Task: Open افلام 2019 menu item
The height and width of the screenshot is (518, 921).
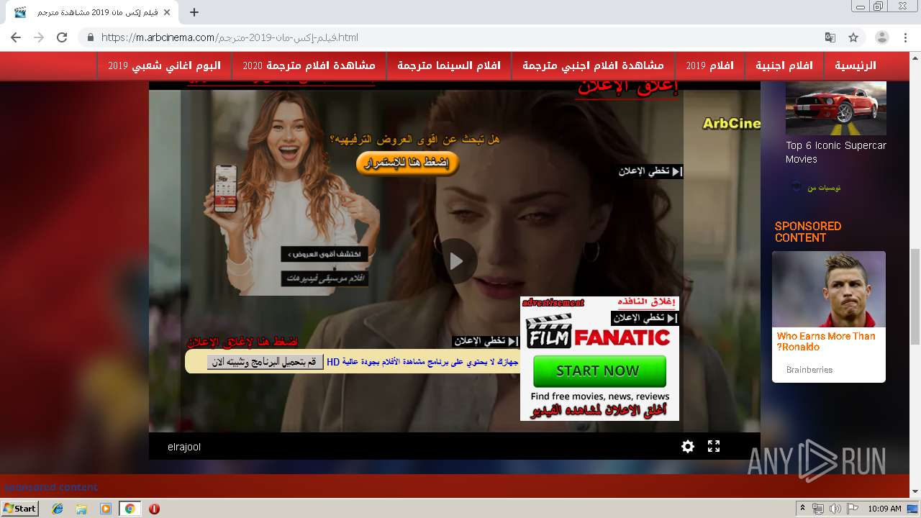Action: (x=709, y=65)
